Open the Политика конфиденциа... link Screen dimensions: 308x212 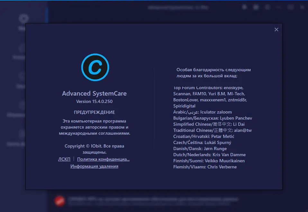[x=103, y=159]
